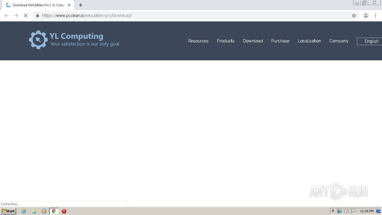This screenshot has height=215, width=382.
Task: Stop page loading with the X button
Action: coord(26,16)
